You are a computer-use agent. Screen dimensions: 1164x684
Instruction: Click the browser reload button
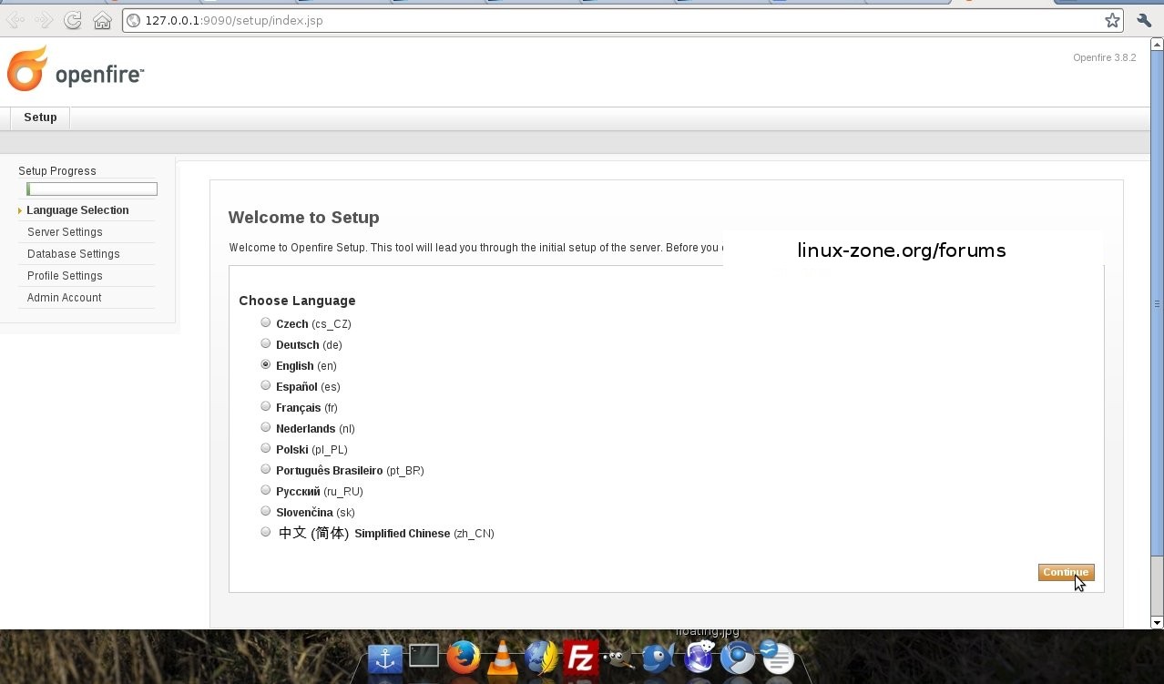coord(73,20)
